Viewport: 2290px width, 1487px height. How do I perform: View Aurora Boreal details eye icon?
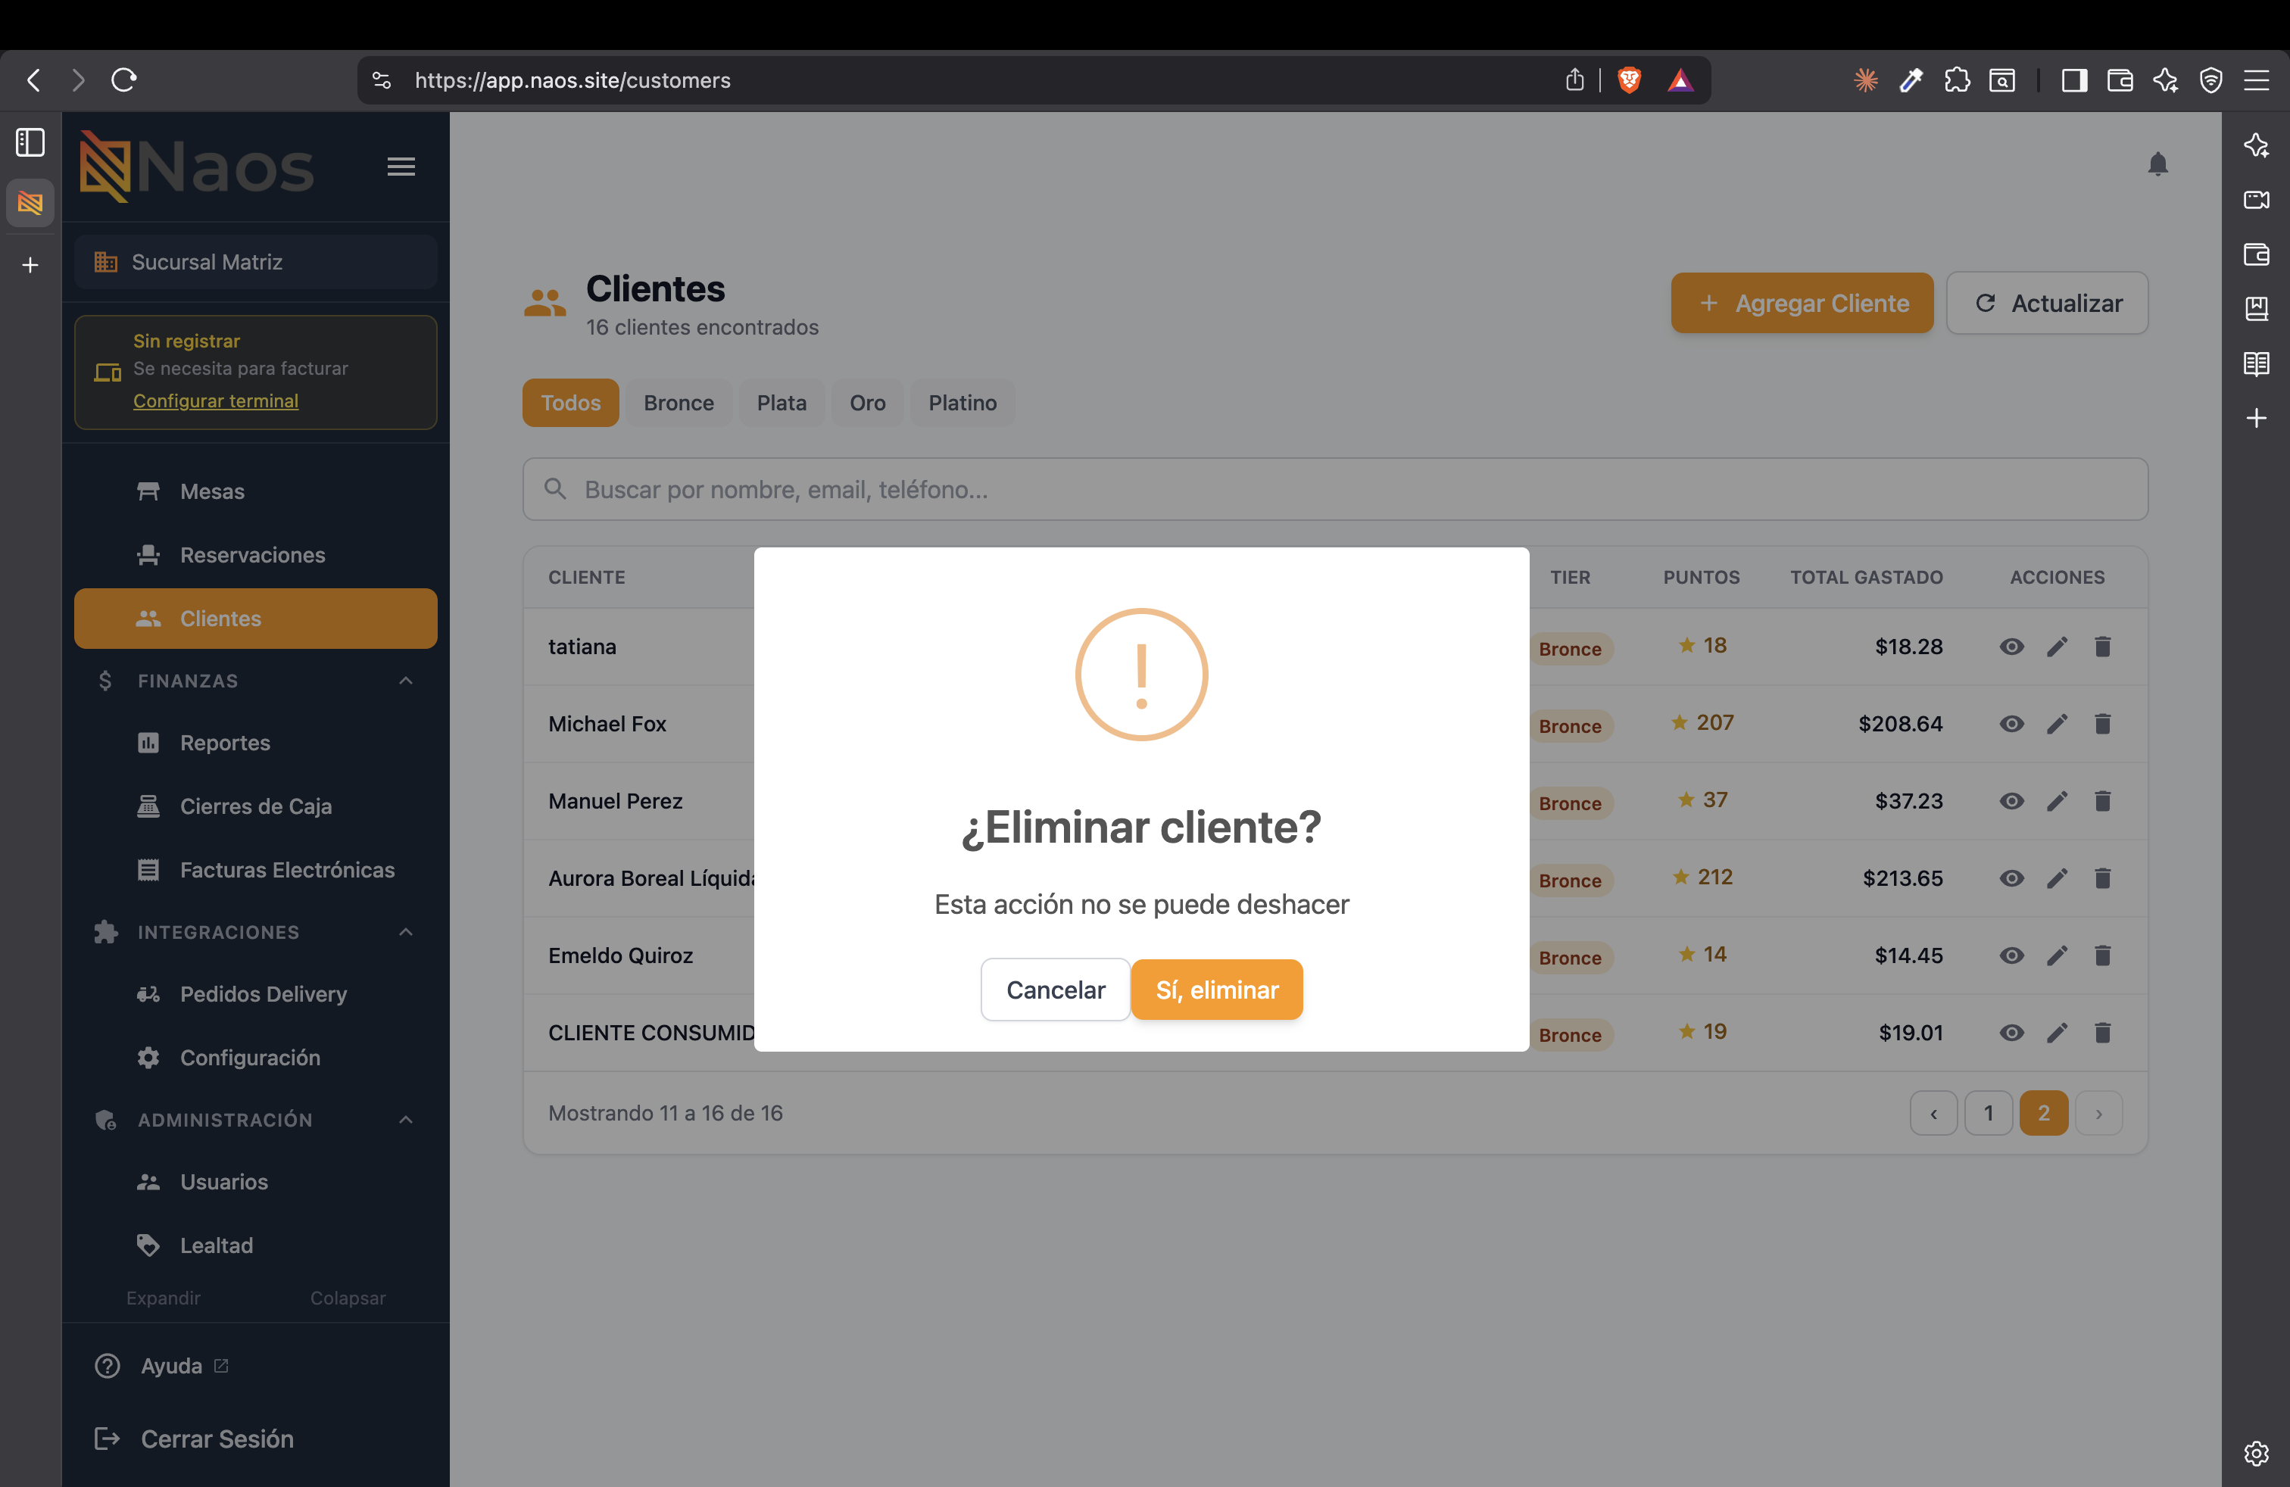[2011, 878]
